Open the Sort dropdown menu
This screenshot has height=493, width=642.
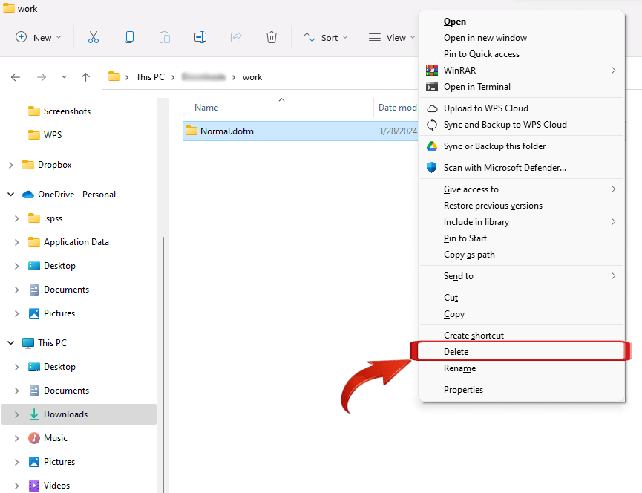coord(325,36)
